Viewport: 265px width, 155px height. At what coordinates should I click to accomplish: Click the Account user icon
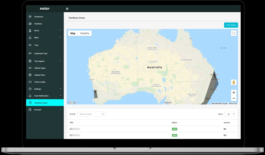(x=30, y=110)
